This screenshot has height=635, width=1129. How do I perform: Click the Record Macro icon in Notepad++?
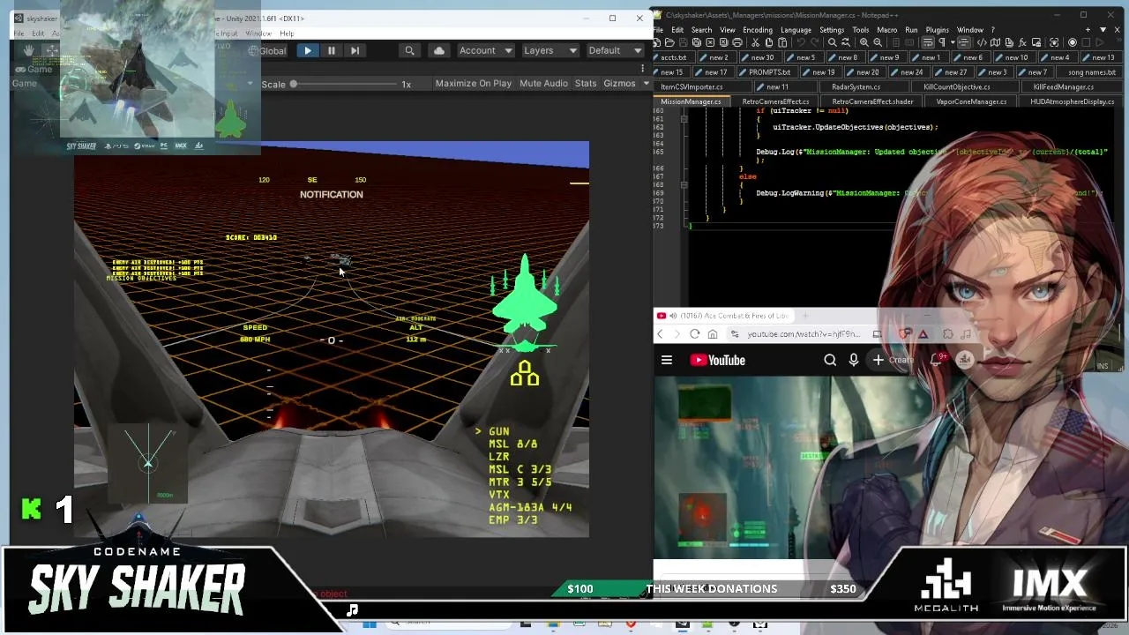[x=1073, y=42]
